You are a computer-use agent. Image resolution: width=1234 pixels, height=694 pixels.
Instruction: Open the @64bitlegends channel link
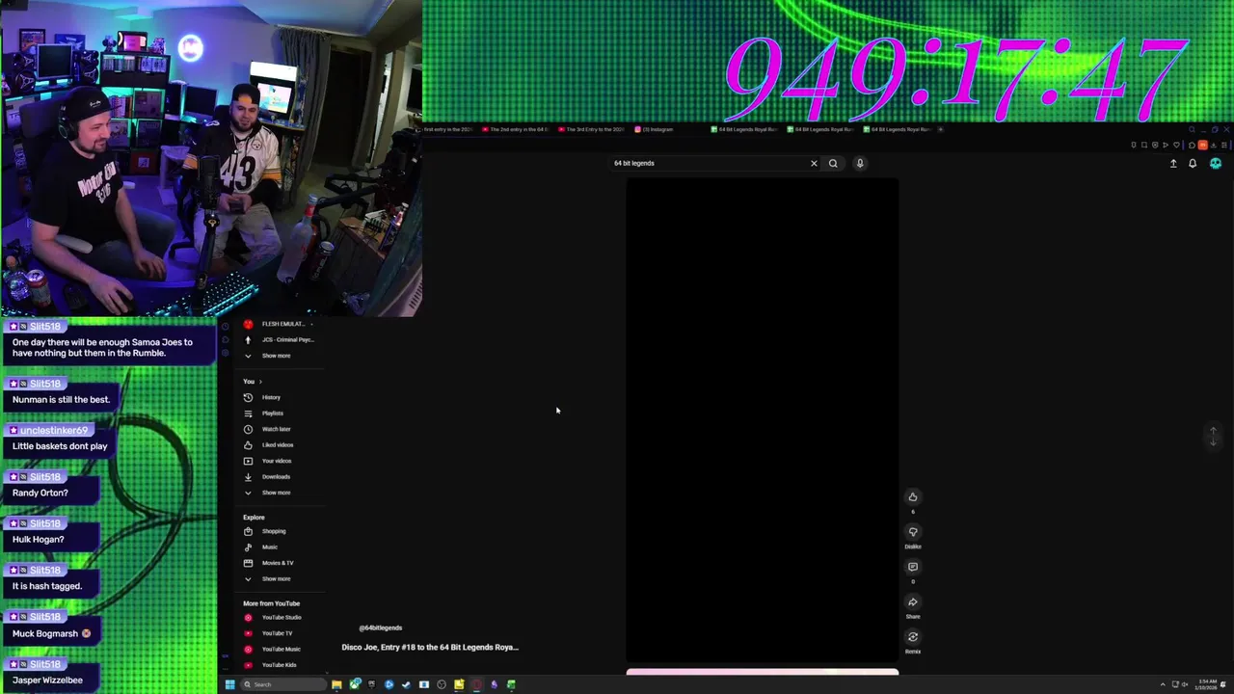click(380, 628)
